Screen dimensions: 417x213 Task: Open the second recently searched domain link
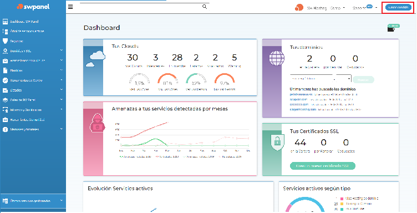pos(298,99)
